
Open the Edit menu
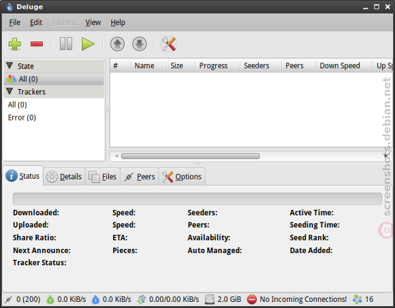coord(36,22)
